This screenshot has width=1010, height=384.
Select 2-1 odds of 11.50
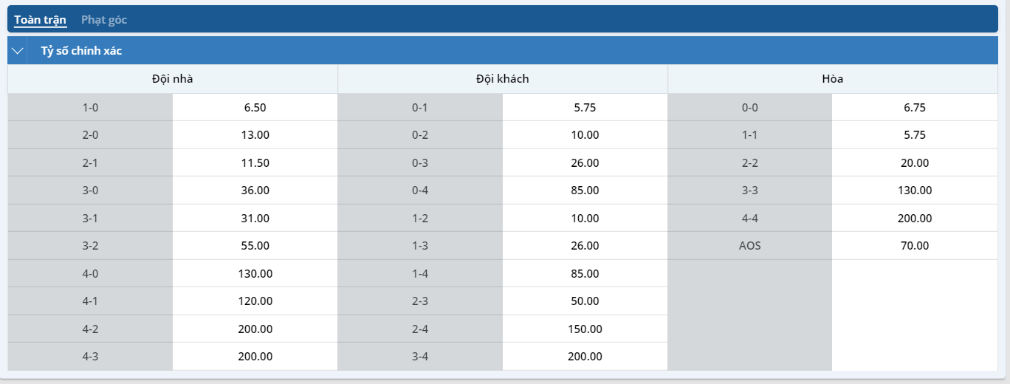[255, 162]
